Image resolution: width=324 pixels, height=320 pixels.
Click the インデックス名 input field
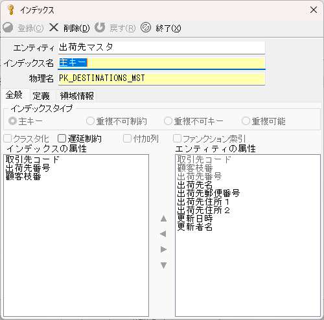coord(161,63)
